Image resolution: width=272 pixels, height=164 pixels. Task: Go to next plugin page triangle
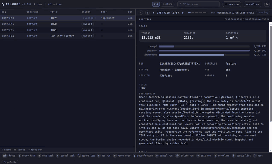pyautogui.click(x=183, y=13)
